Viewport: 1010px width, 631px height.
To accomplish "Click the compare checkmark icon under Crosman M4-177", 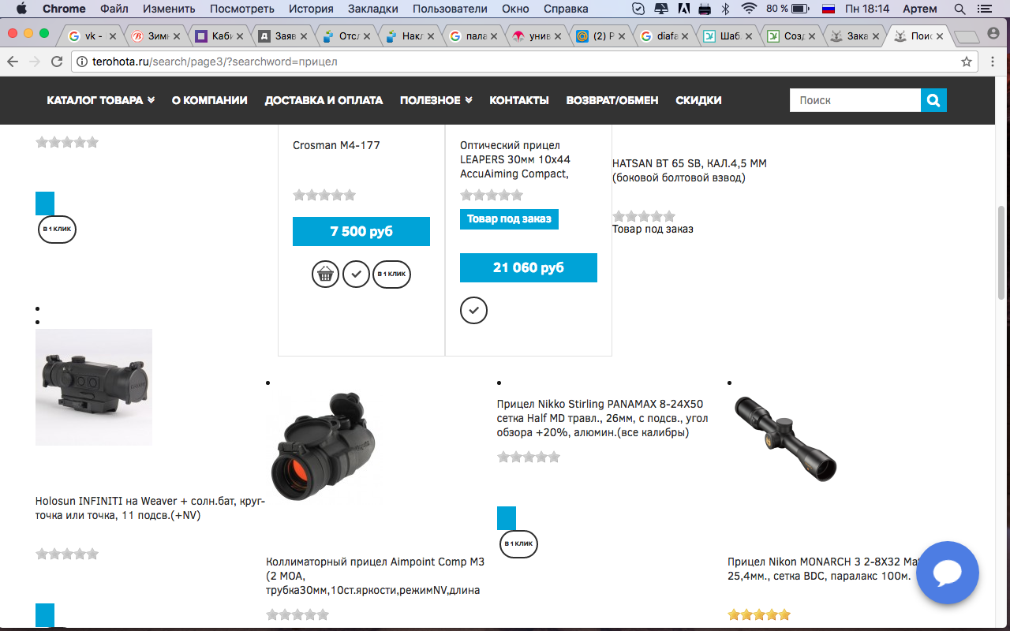I will tap(356, 274).
